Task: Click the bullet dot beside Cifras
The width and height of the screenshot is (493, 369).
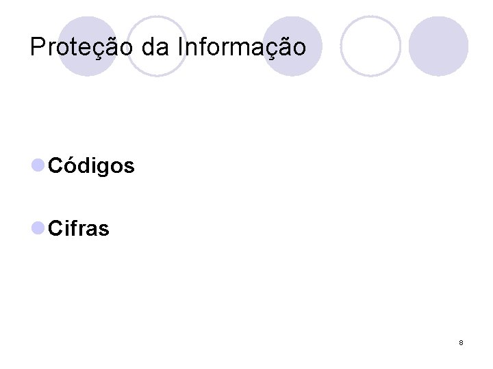Action: coord(38,229)
